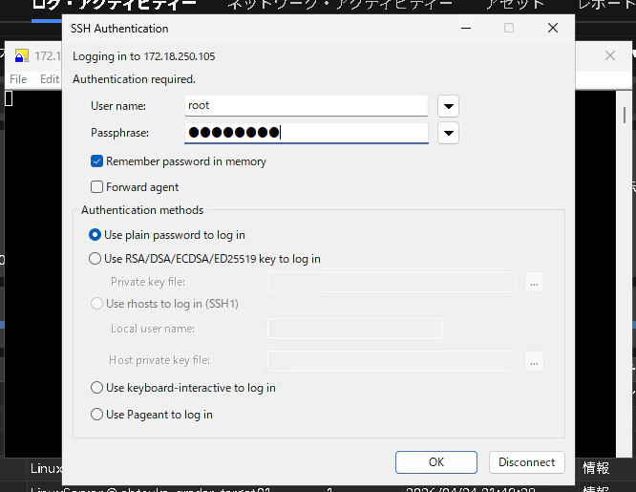Confirm login with the OK button
The width and height of the screenshot is (636, 492).
tap(436, 462)
